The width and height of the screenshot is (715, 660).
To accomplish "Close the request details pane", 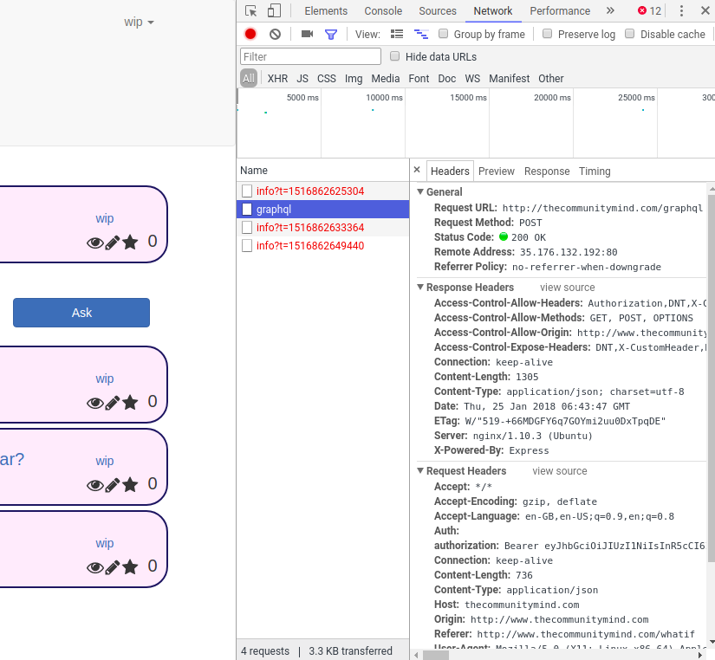I will 417,171.
